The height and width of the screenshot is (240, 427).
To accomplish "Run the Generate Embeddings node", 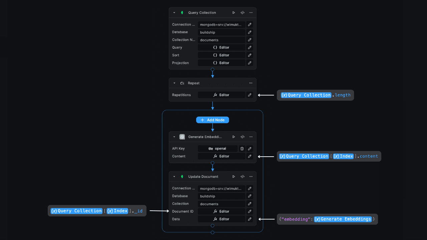I will pos(234,137).
